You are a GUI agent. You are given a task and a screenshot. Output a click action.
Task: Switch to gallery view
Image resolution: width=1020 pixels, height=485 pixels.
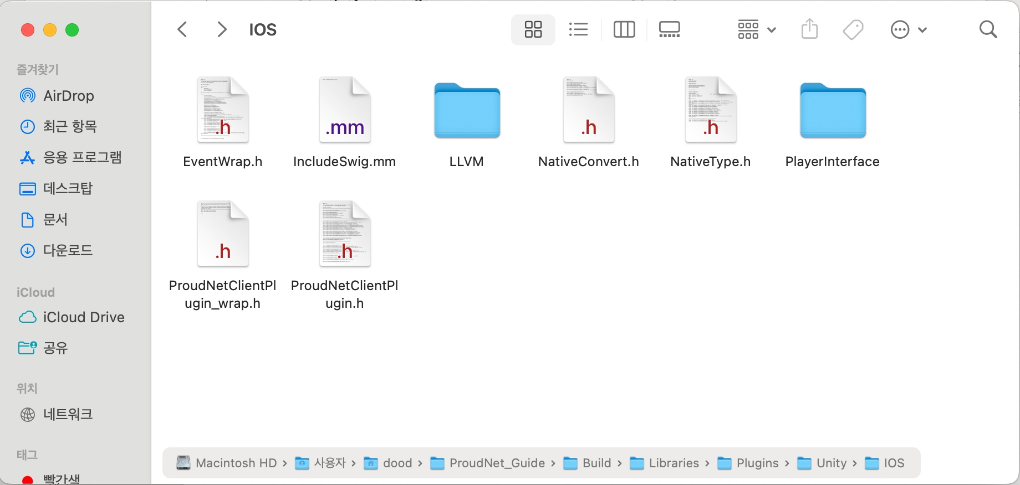669,29
